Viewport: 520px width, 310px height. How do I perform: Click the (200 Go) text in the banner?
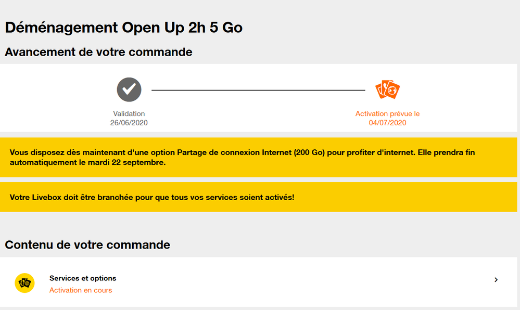[x=312, y=152]
